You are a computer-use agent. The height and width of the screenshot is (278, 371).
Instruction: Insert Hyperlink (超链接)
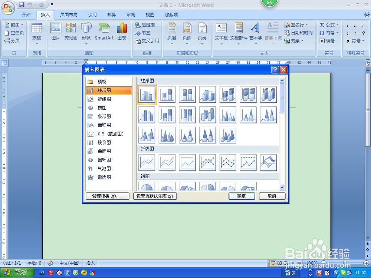pos(145,25)
